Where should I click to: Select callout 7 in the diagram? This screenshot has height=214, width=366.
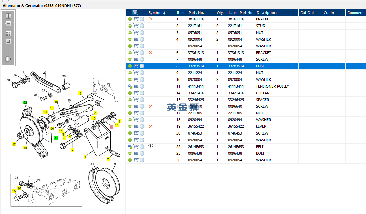(73, 150)
